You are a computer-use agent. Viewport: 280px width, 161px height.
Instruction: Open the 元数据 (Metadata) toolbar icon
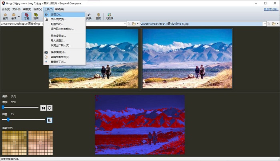pos(109,16)
